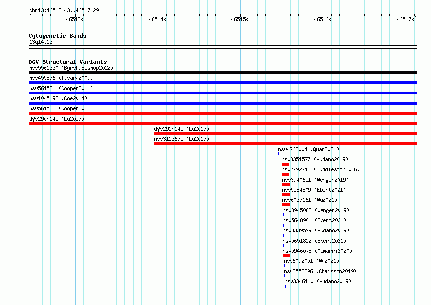Click the blue nsv3346110 Audano2019 marker
The image size is (431, 305).
tap(285, 286)
